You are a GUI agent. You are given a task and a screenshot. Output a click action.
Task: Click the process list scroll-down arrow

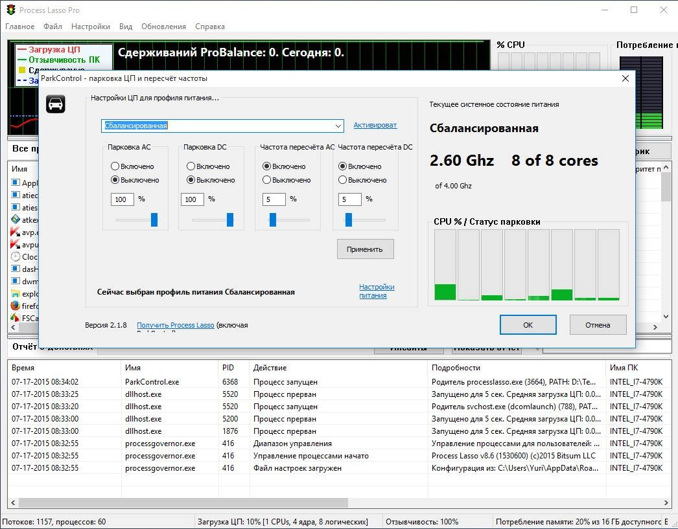(666, 317)
